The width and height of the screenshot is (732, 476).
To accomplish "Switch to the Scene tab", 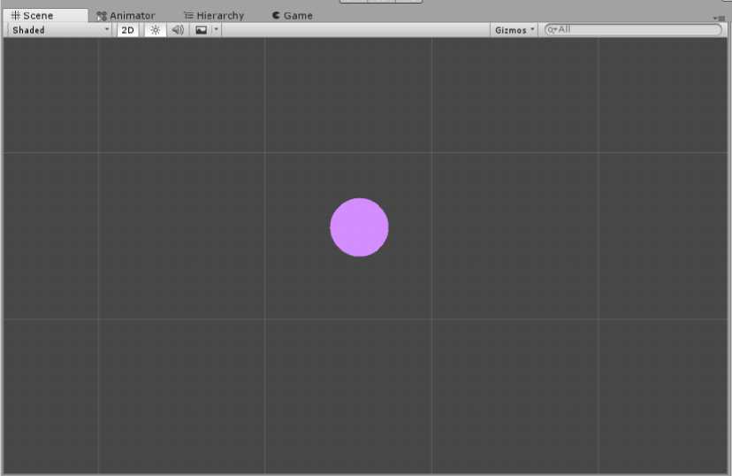I will tap(45, 15).
